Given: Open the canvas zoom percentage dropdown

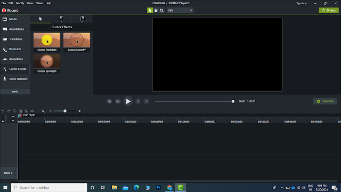Looking at the screenshot, I should (180, 10).
